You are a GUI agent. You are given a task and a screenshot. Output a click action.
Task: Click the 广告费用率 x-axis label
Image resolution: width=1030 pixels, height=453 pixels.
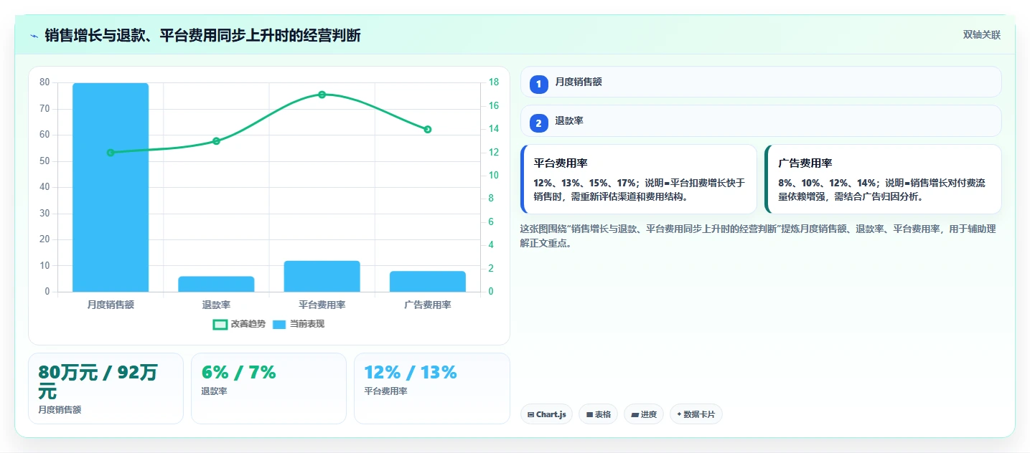coord(428,305)
